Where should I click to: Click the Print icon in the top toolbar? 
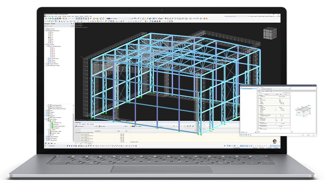[60, 19]
